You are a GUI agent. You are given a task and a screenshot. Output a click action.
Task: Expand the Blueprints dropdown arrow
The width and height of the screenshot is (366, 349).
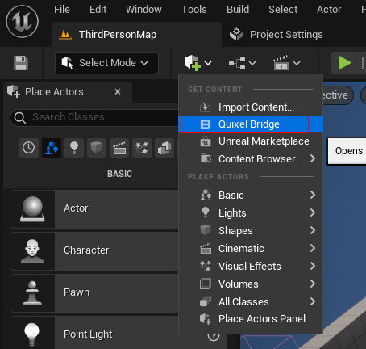point(252,63)
